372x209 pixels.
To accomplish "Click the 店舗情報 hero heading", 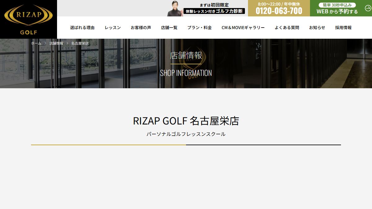I will (186, 55).
